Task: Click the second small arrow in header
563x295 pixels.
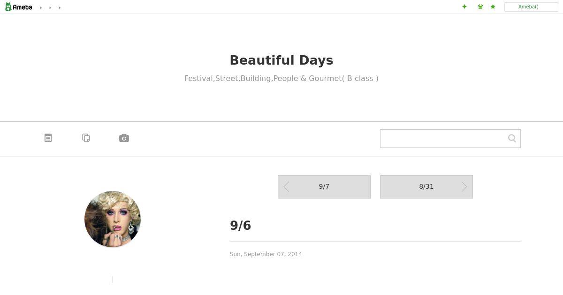Action: pos(50,7)
